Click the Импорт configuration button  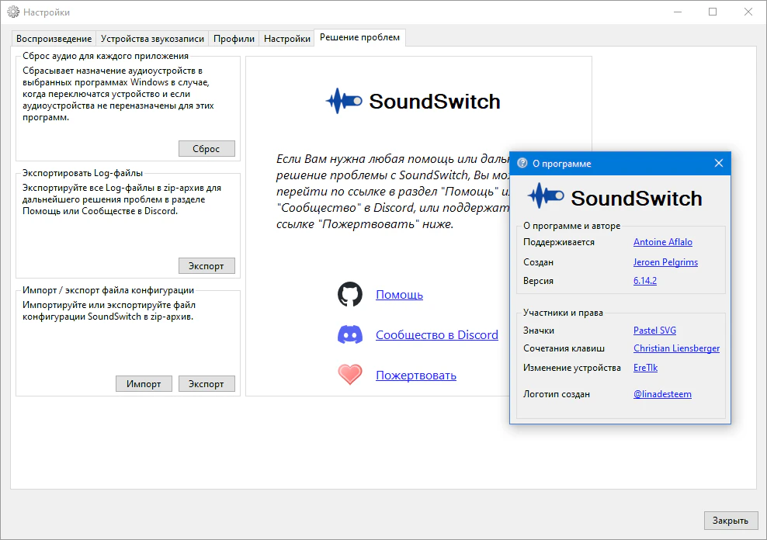[144, 383]
